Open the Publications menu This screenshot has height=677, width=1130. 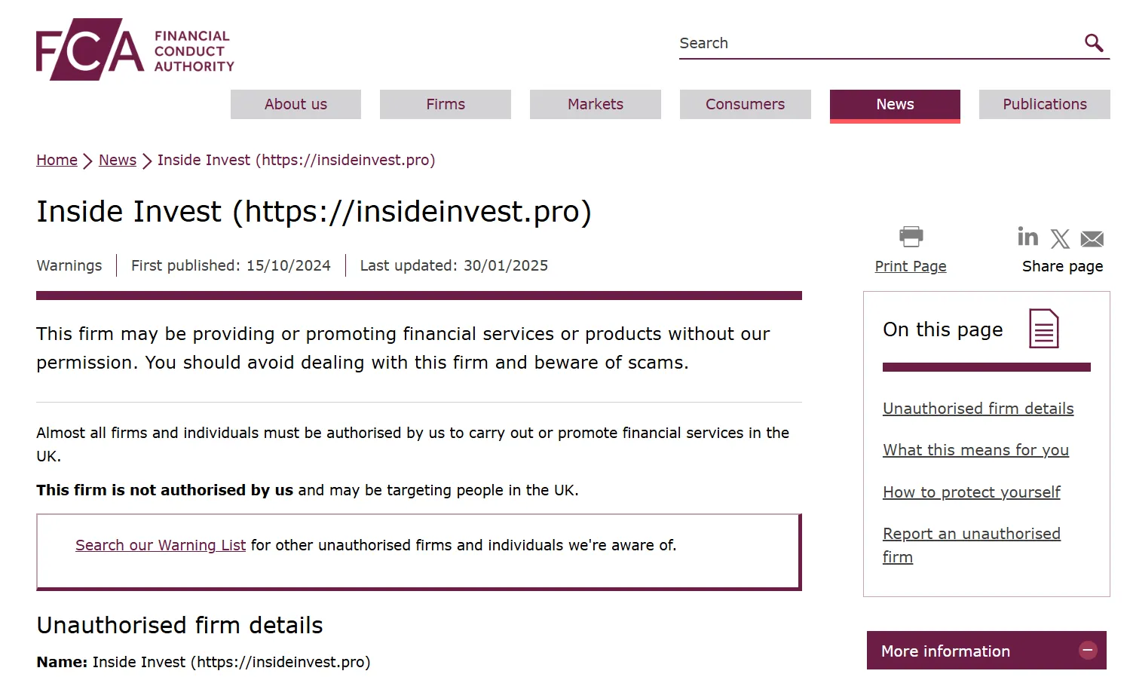coord(1045,104)
